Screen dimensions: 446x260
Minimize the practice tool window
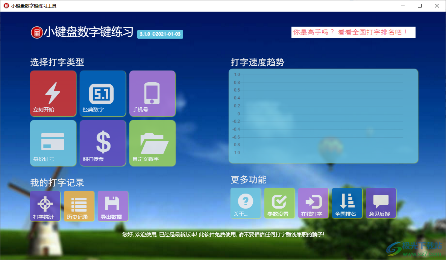click(403, 6)
